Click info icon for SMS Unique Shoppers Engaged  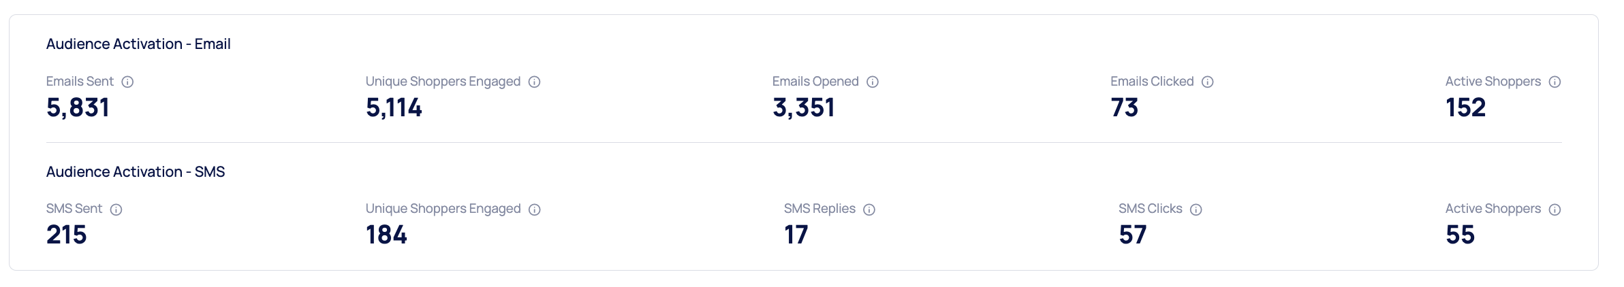point(535,209)
